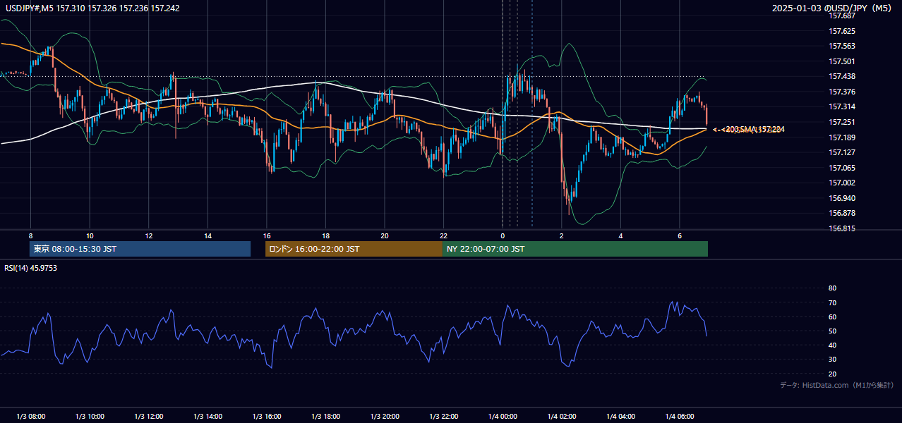Click the bottom time label 1/3 16:00
This screenshot has width=902, height=423.
(267, 417)
